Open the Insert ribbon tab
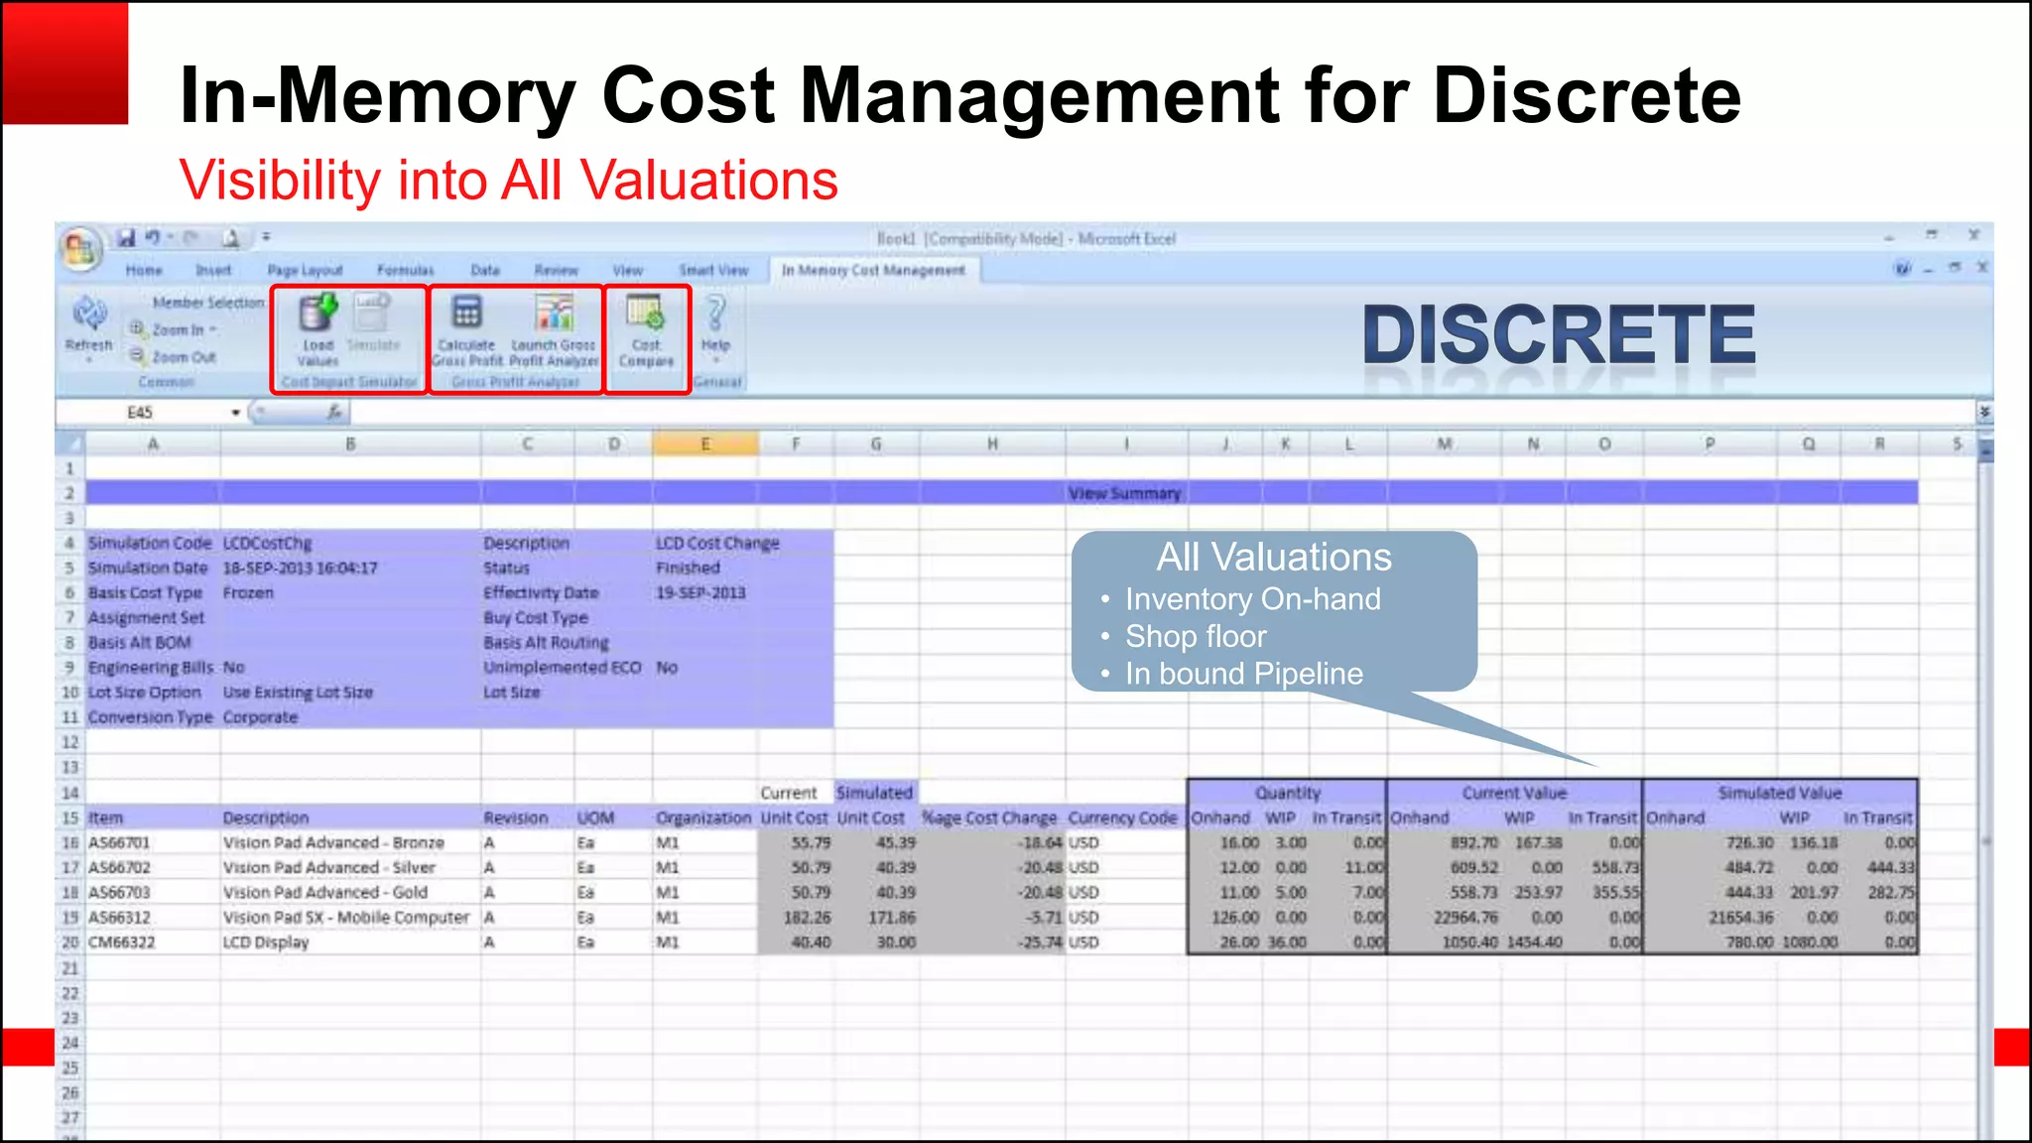Screen dimensions: 2032x1143 pos(213,270)
